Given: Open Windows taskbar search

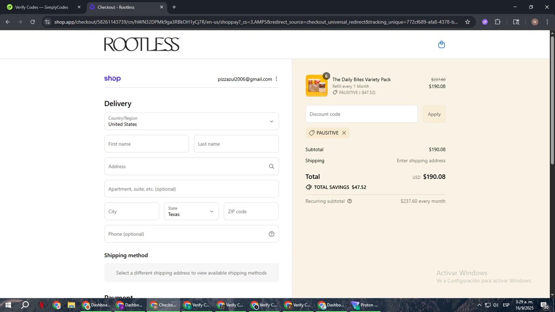Looking at the screenshot, I should (25, 305).
